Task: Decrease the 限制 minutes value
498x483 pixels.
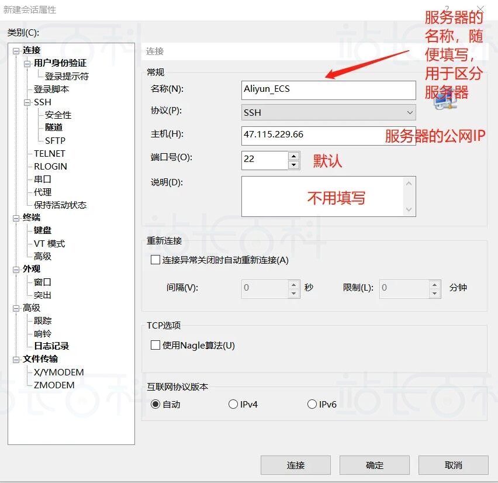Action: click(434, 294)
